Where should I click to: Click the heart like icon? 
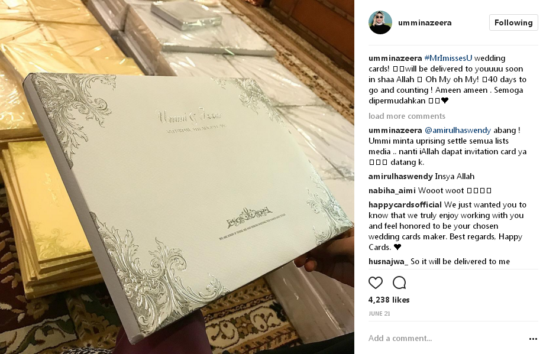point(376,283)
